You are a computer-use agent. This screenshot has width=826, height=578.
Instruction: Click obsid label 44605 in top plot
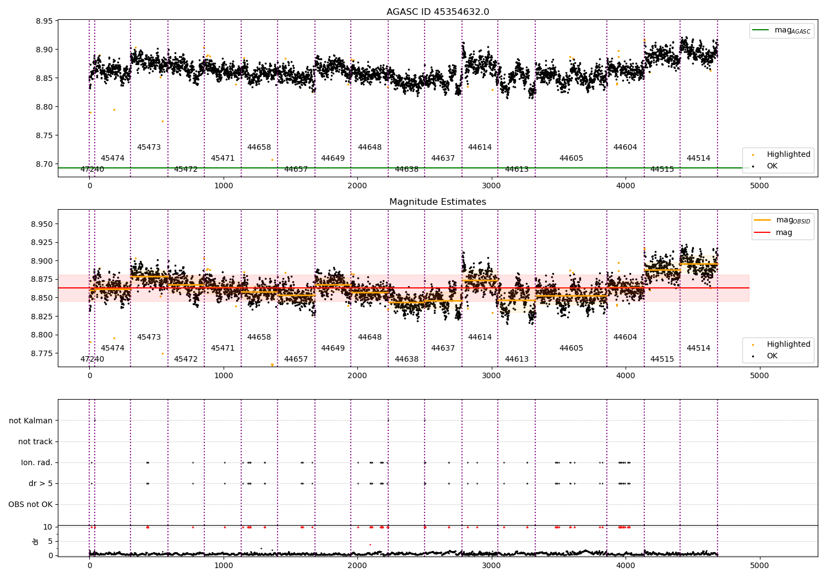coord(571,159)
